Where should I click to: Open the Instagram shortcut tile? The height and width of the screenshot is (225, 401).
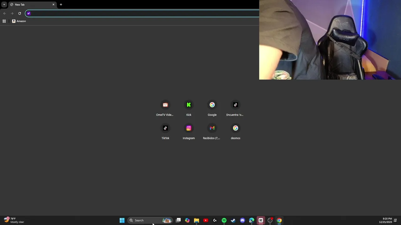click(x=189, y=132)
